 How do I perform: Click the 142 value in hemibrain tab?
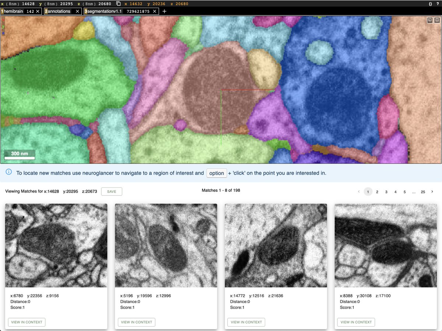click(x=30, y=11)
